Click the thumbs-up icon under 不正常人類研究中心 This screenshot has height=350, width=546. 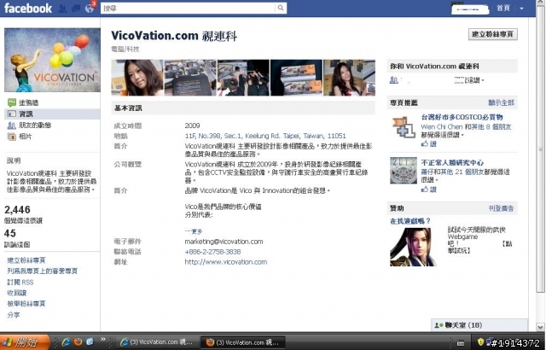click(x=425, y=190)
